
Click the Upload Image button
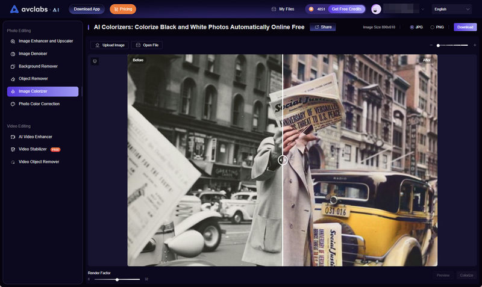tap(109, 45)
